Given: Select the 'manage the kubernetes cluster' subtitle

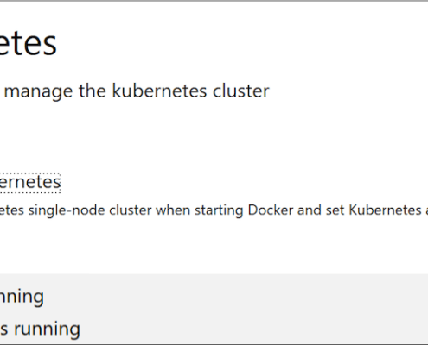Looking at the screenshot, I should (x=137, y=91).
